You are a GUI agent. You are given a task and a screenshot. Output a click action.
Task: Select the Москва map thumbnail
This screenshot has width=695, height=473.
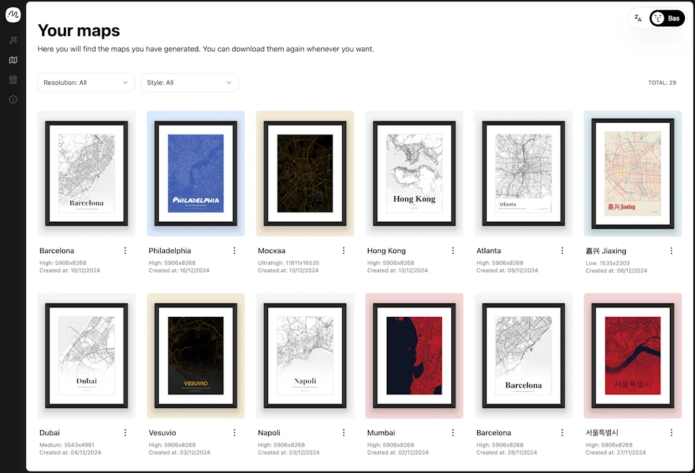(305, 174)
